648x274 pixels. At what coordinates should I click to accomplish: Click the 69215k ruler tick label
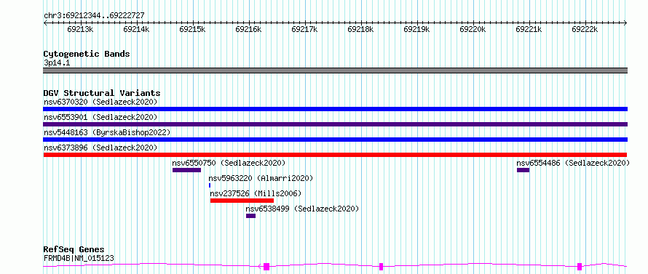click(193, 29)
